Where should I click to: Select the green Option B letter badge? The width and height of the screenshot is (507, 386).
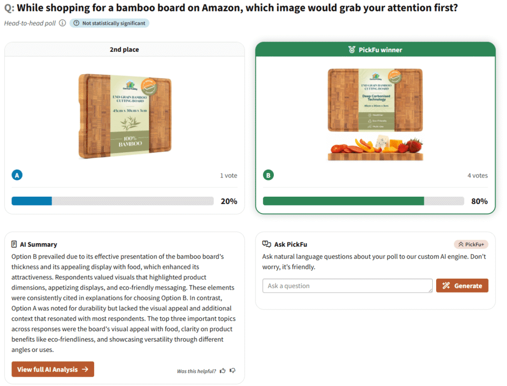[x=268, y=175]
